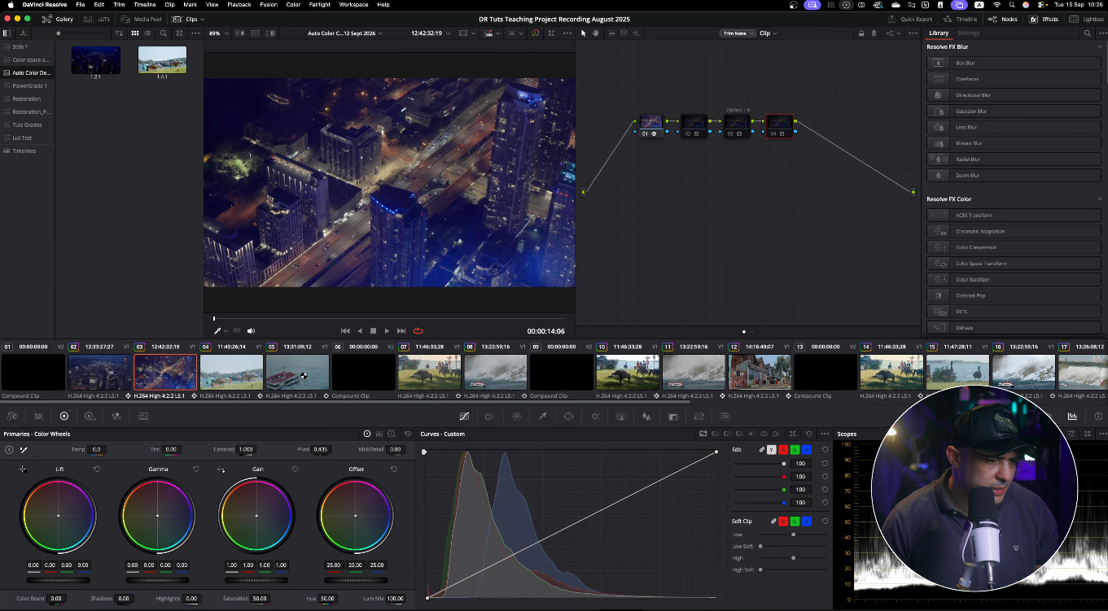1108x611 pixels.
Task: Switch gallery to list view
Action: point(149,33)
